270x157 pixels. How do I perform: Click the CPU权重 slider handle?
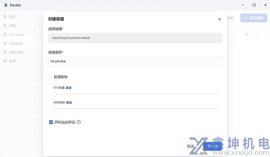tap(55, 94)
